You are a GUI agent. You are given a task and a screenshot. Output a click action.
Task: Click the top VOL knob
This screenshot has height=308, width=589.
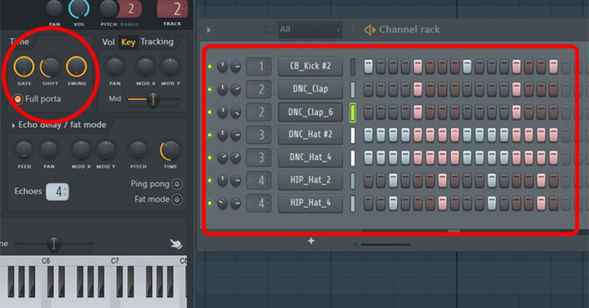[x=79, y=8]
